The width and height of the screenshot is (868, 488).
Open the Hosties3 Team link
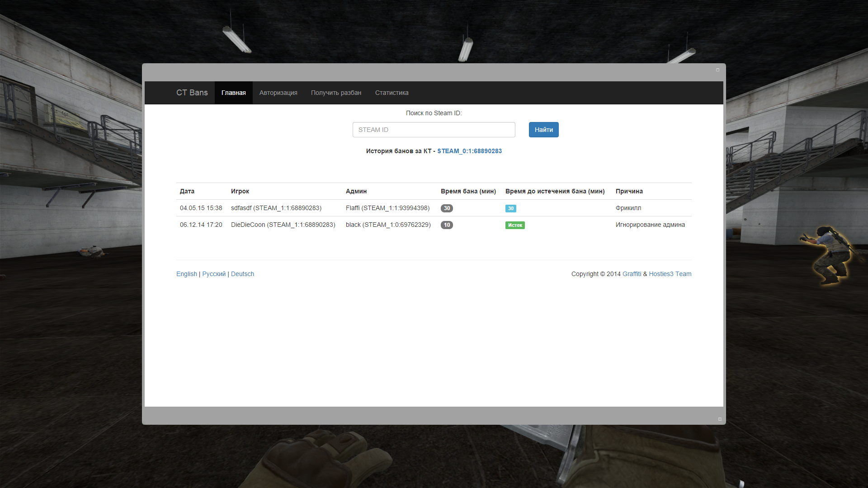point(670,274)
